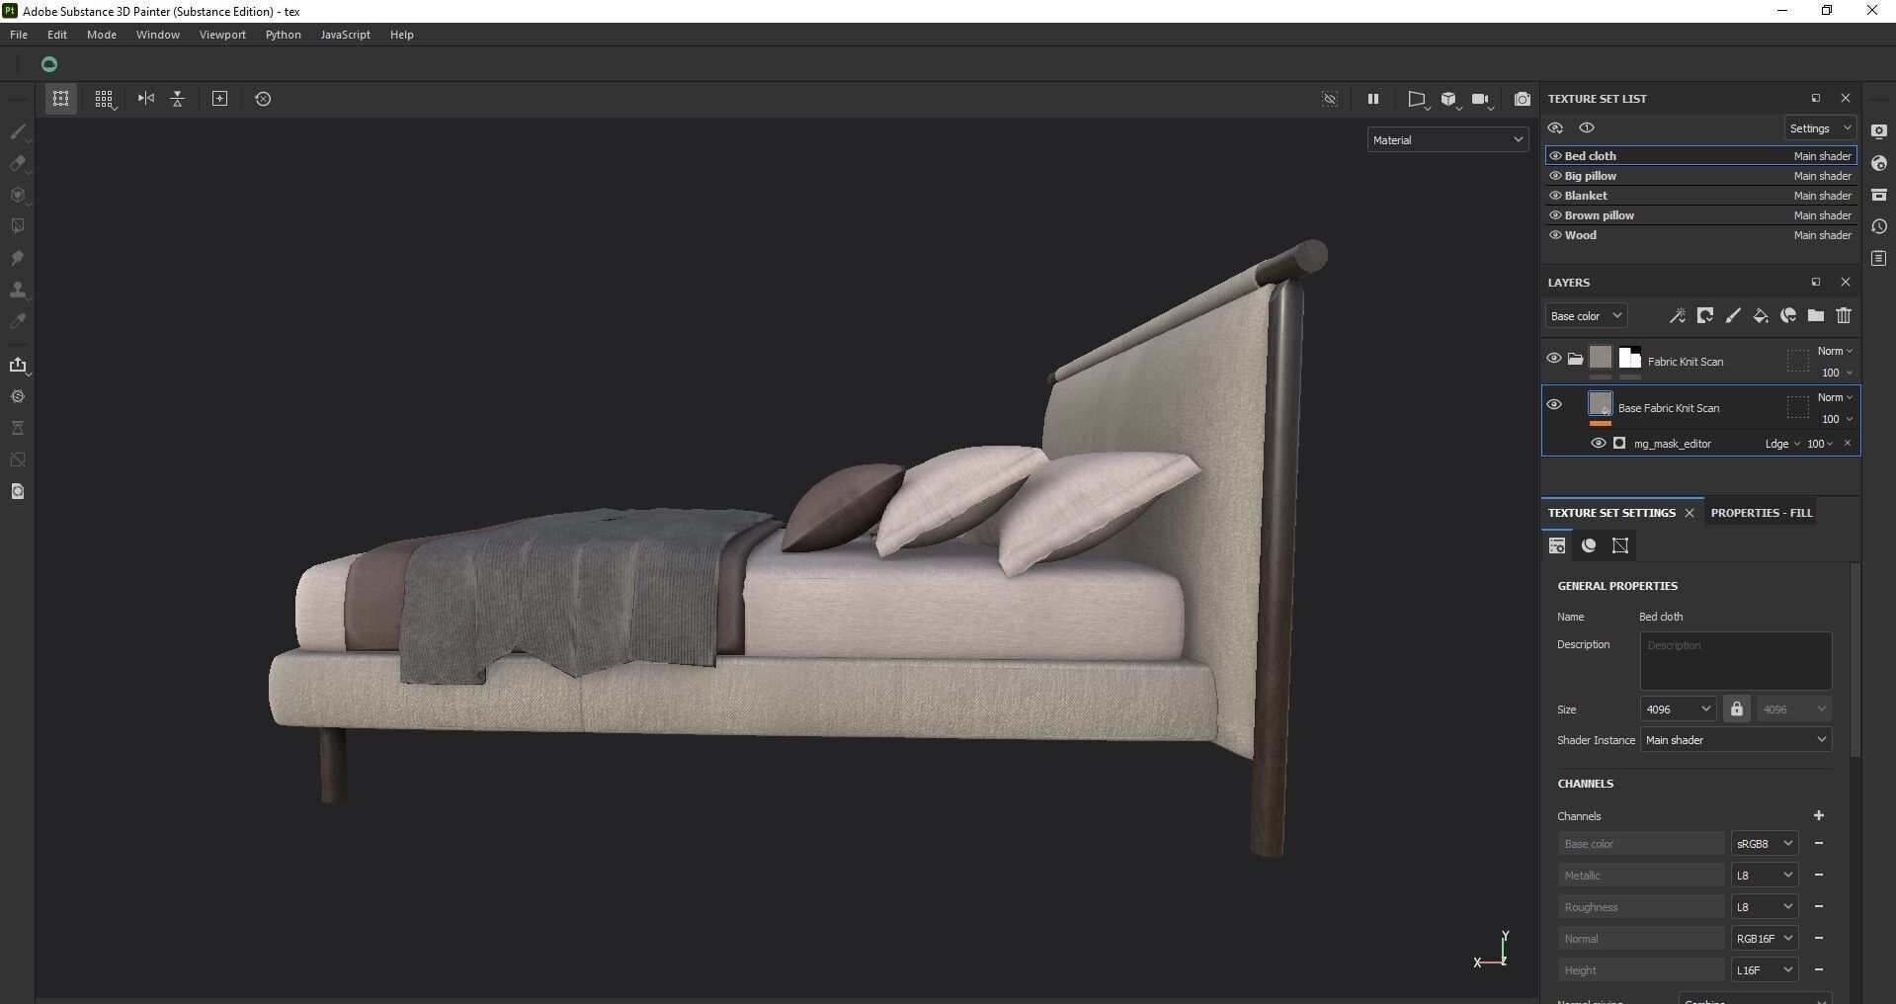Delete the selected layer with trash icon
The height and width of the screenshot is (1004, 1896).
coord(1844,316)
